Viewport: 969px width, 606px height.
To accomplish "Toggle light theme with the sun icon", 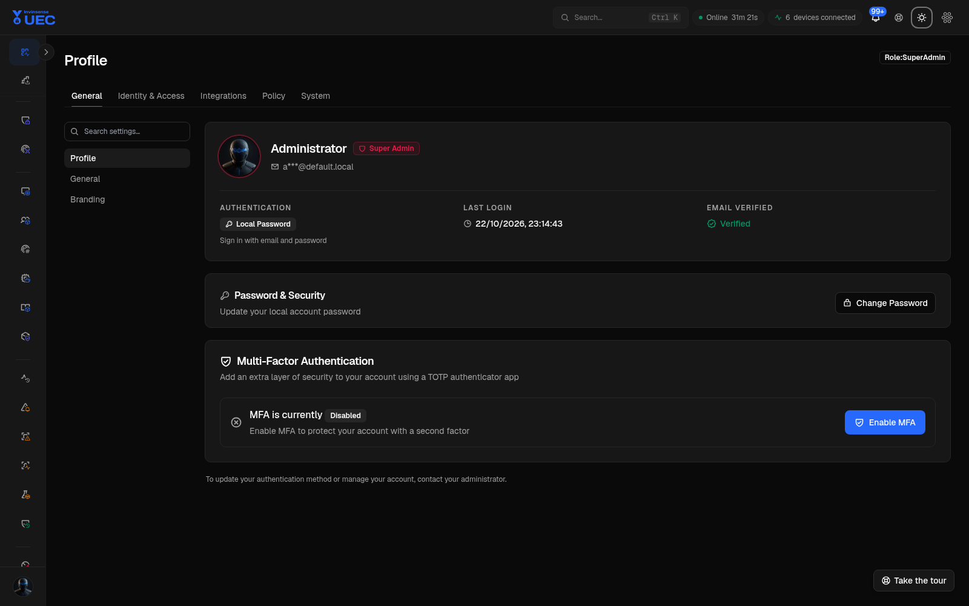I will [922, 18].
